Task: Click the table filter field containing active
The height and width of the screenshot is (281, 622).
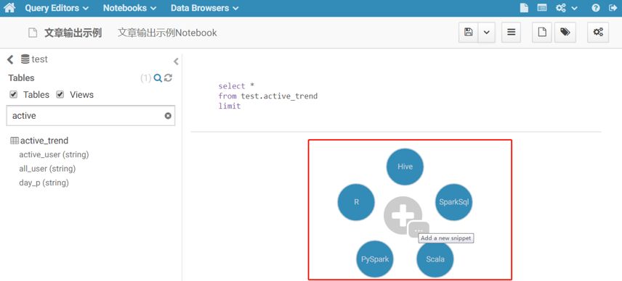Action: tap(90, 116)
